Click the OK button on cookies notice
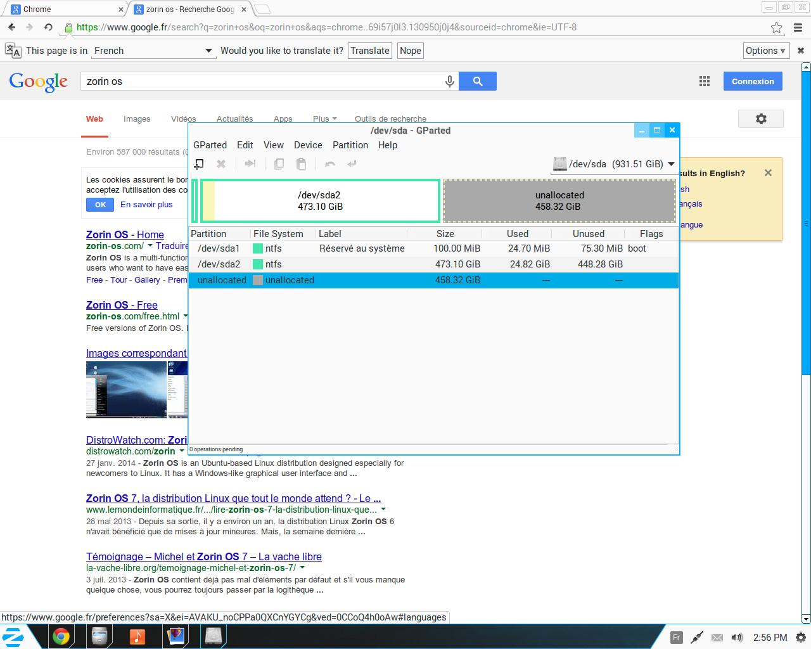The image size is (811, 649). 100,205
